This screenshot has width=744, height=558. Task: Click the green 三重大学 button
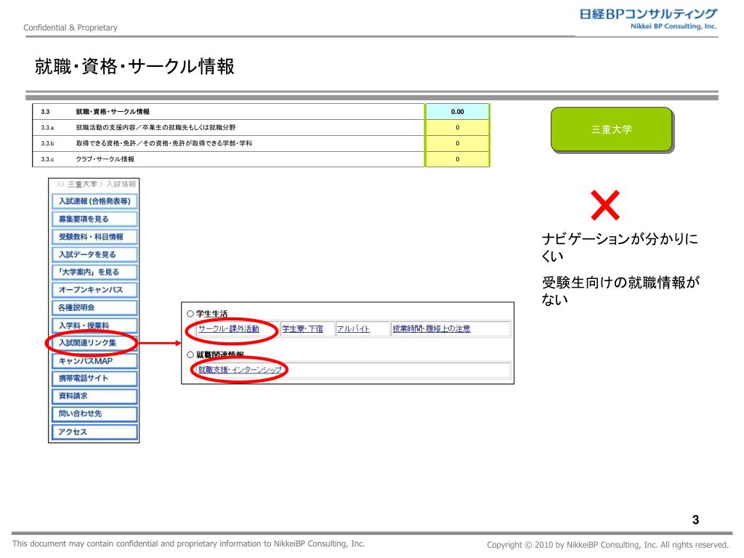pyautogui.click(x=611, y=129)
